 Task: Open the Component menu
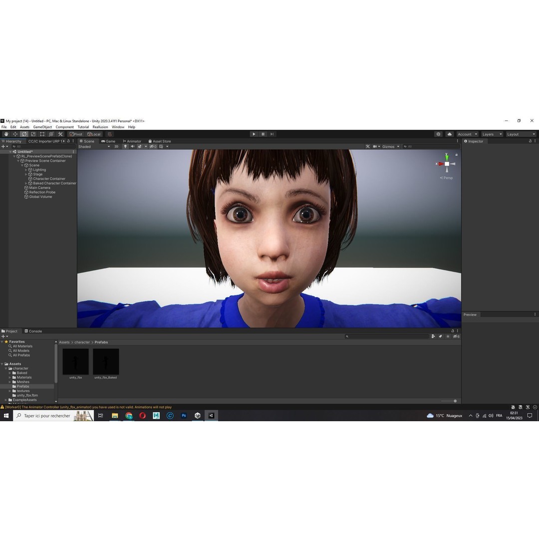(x=64, y=127)
